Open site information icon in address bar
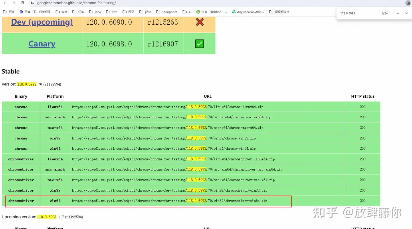 click(32, 3)
